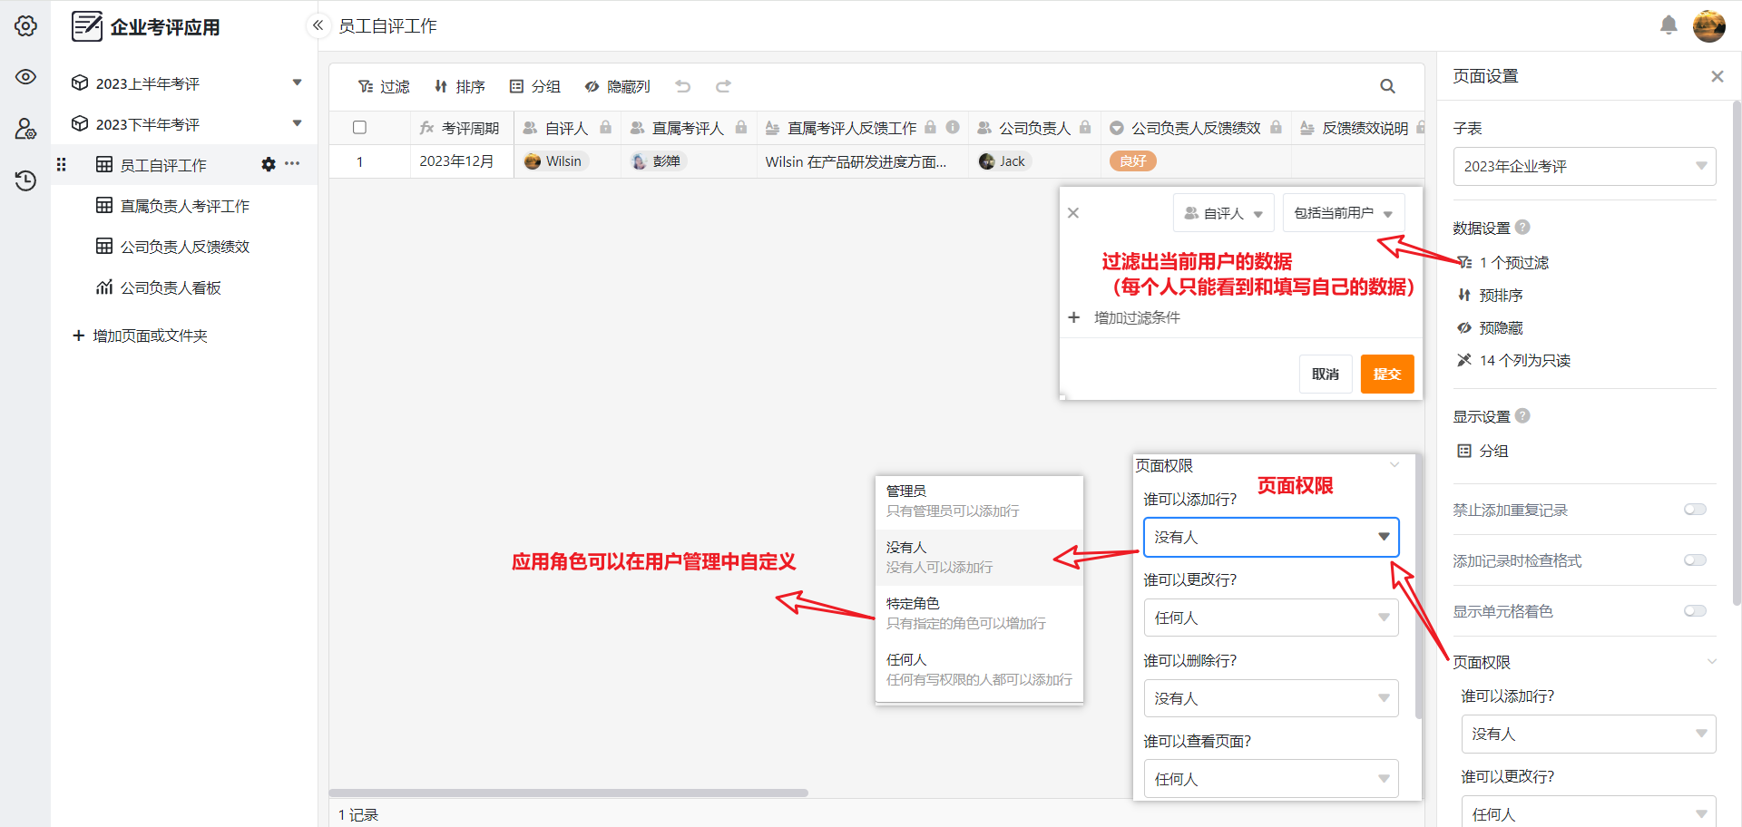Click the search magnifier in table toolbar

click(1387, 86)
